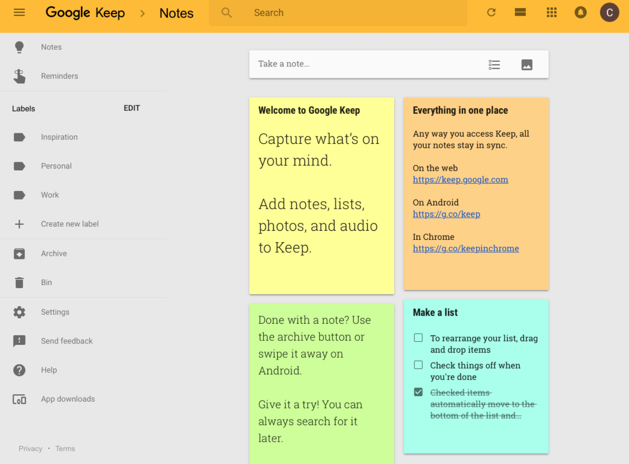Open the g.co/keepinchrome link
Image resolution: width=629 pixels, height=464 pixels.
pos(466,248)
